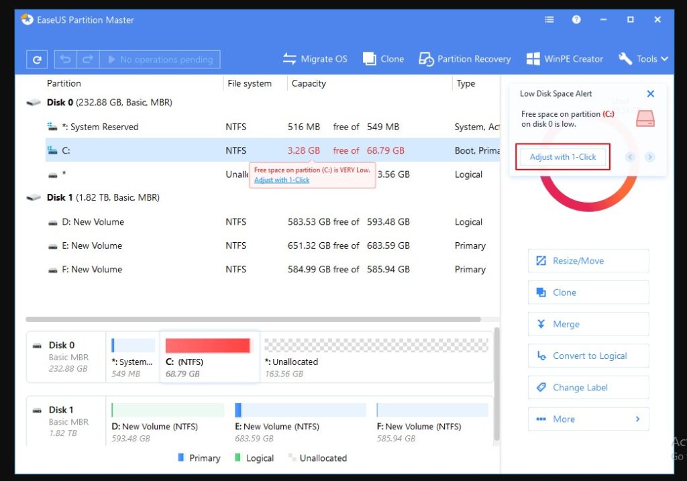Refresh the disk information with the circular arrow icon
687x481 pixels.
[36, 59]
